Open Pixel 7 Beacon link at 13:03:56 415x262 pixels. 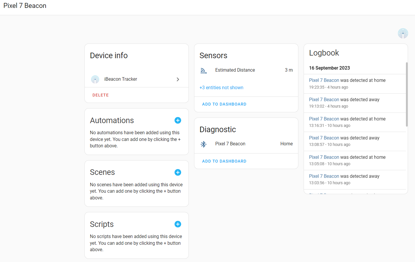324,176
